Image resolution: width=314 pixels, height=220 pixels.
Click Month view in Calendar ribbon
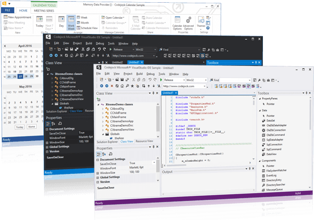[83, 23]
